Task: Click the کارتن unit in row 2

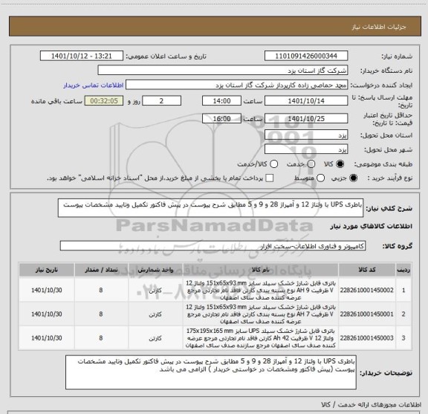Action: (155, 314)
